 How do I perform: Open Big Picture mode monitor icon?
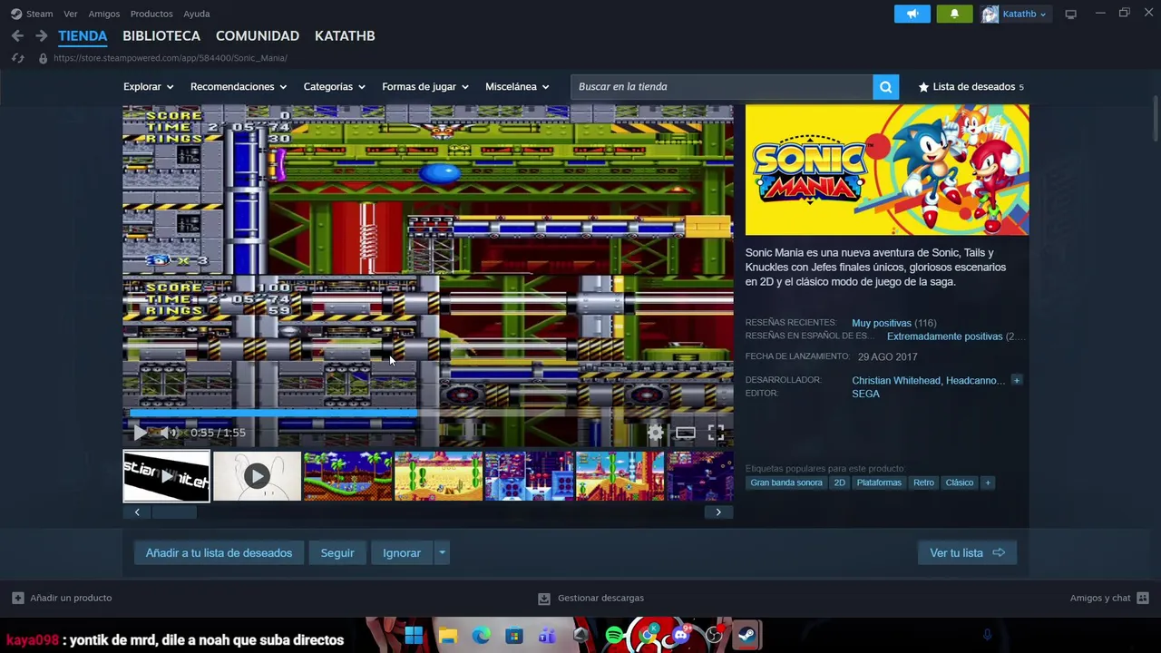1070,14
